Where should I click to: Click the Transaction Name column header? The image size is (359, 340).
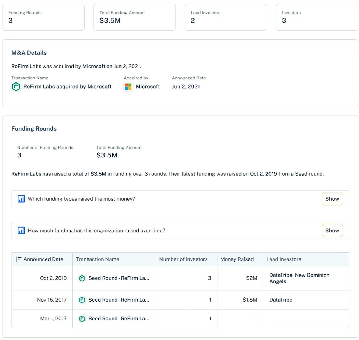click(114, 259)
